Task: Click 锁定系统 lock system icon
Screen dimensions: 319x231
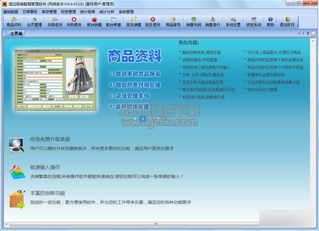Action: point(253,22)
